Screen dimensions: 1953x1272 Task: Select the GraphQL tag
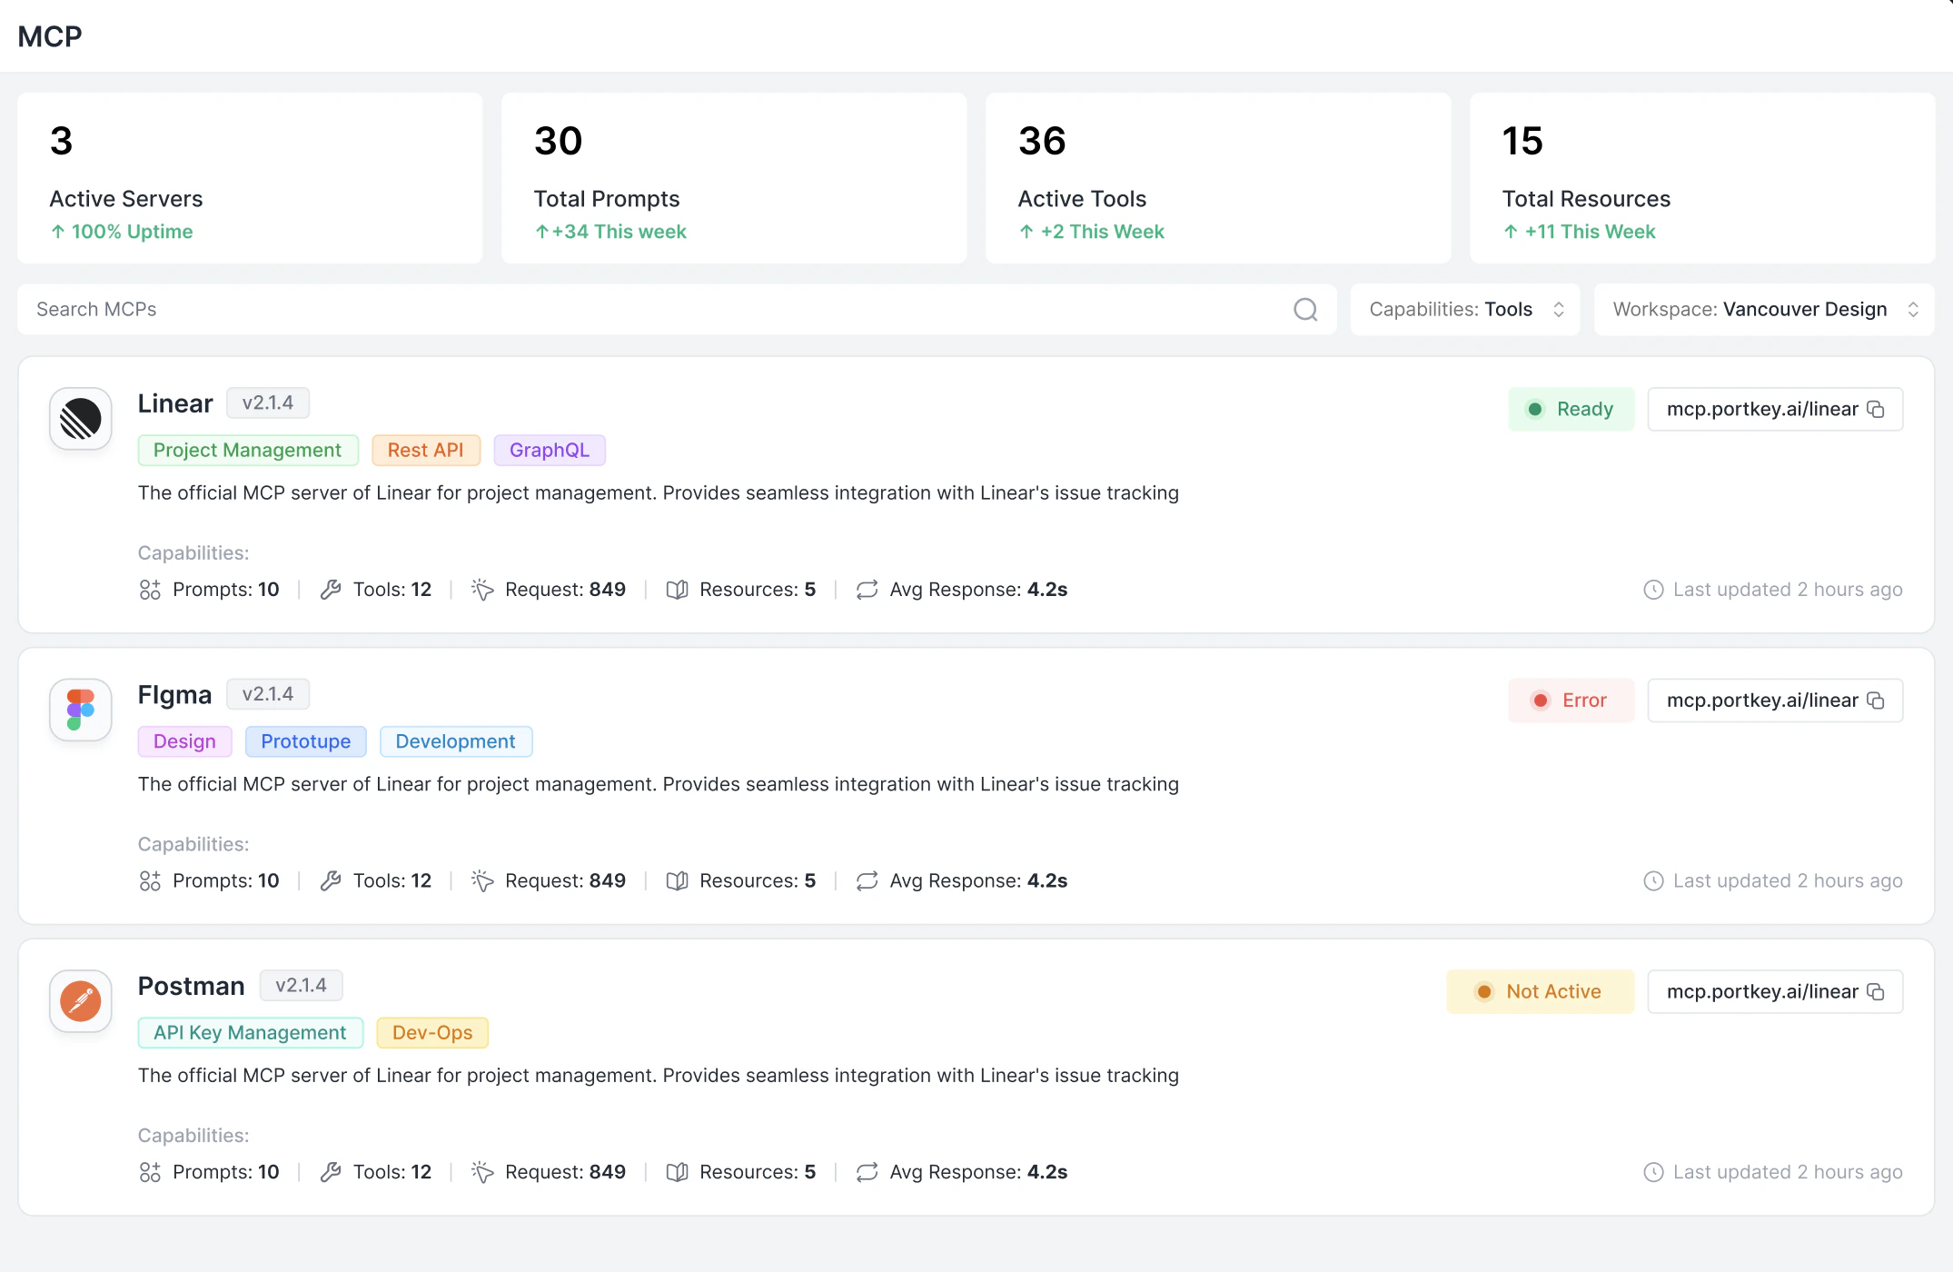point(549,451)
